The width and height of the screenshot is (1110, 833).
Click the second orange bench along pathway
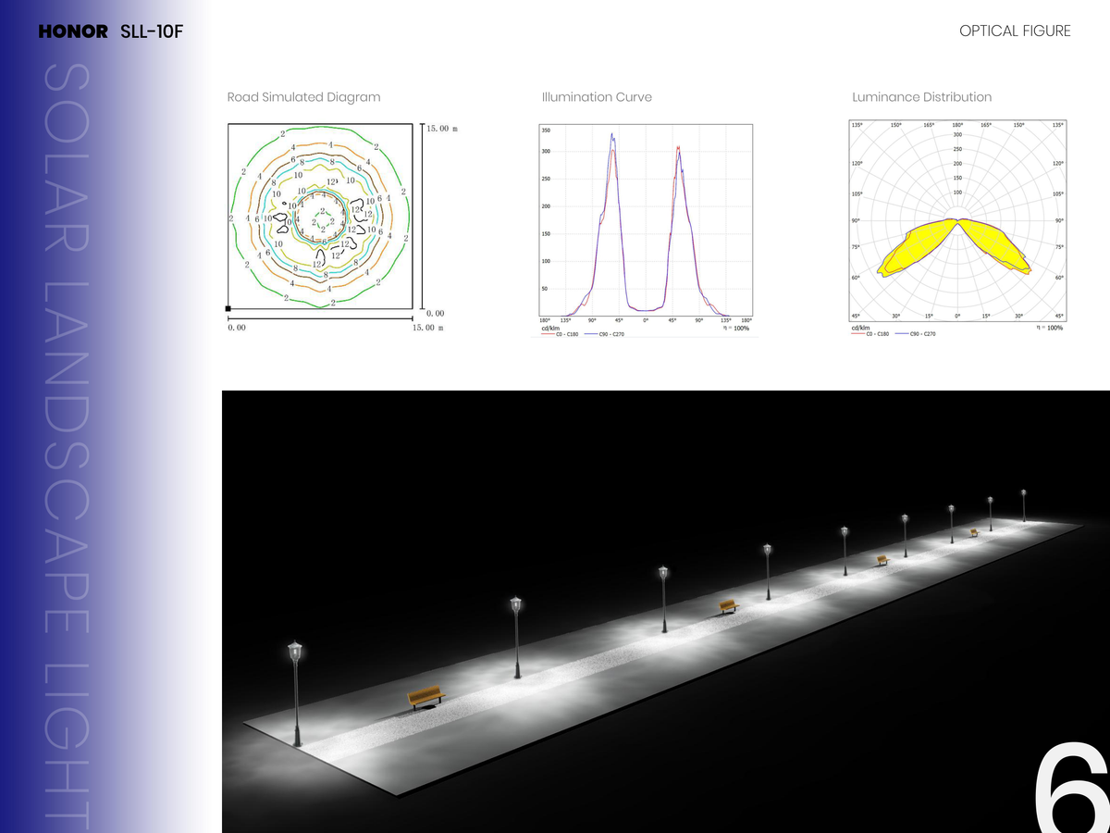point(729,606)
